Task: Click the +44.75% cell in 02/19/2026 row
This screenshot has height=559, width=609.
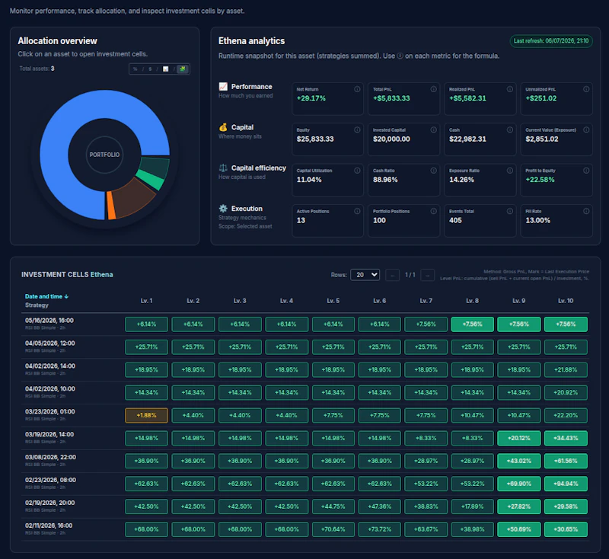Action: (x=333, y=506)
